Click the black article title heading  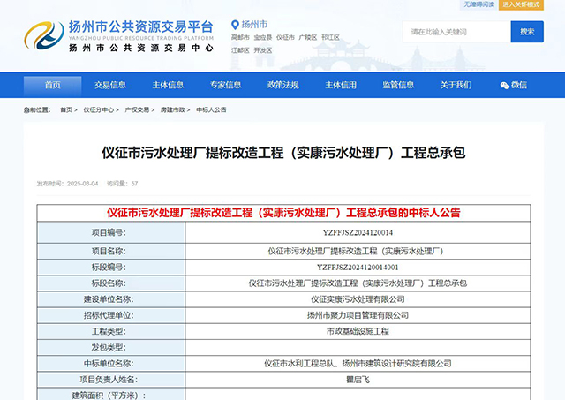[x=283, y=153]
